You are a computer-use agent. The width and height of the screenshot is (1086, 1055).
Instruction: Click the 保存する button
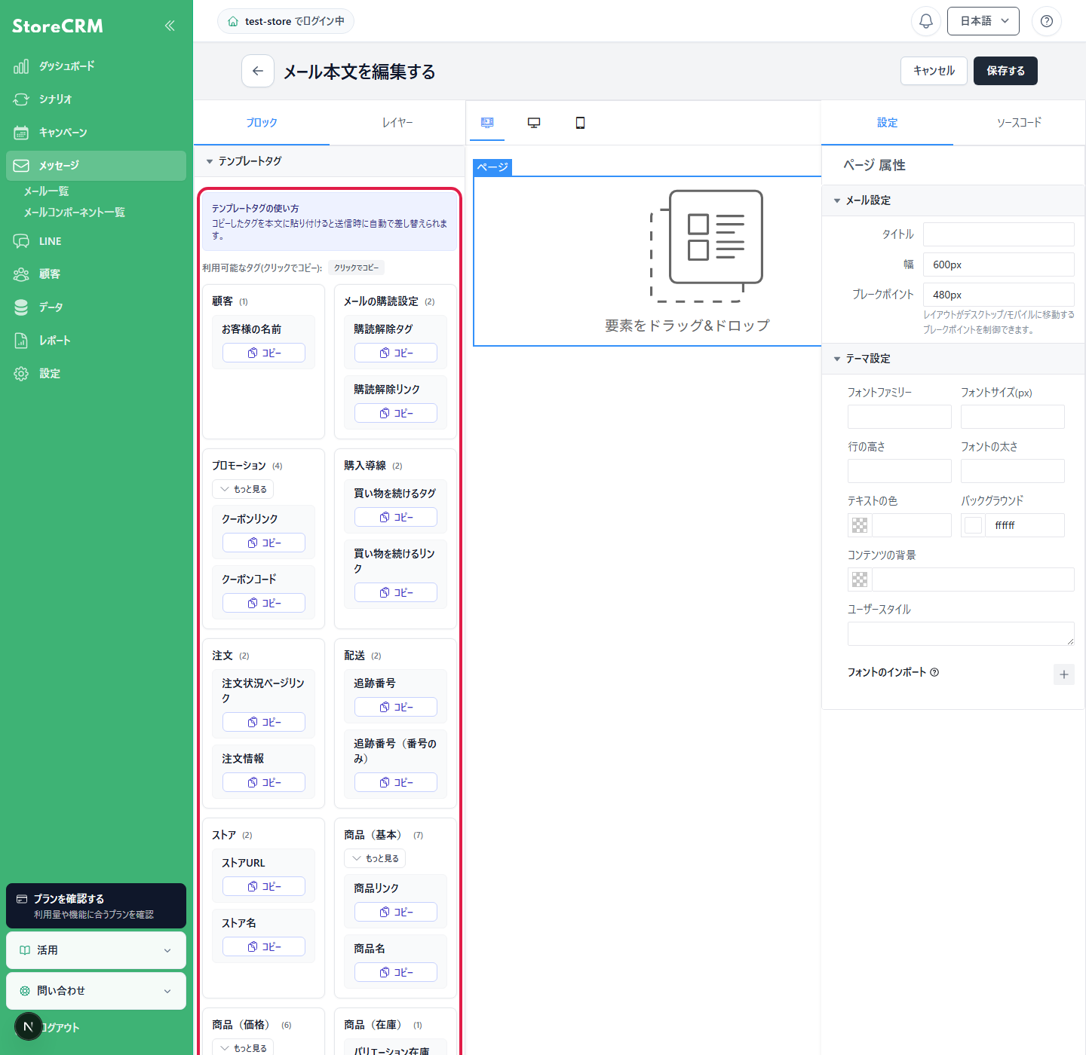(x=1005, y=71)
